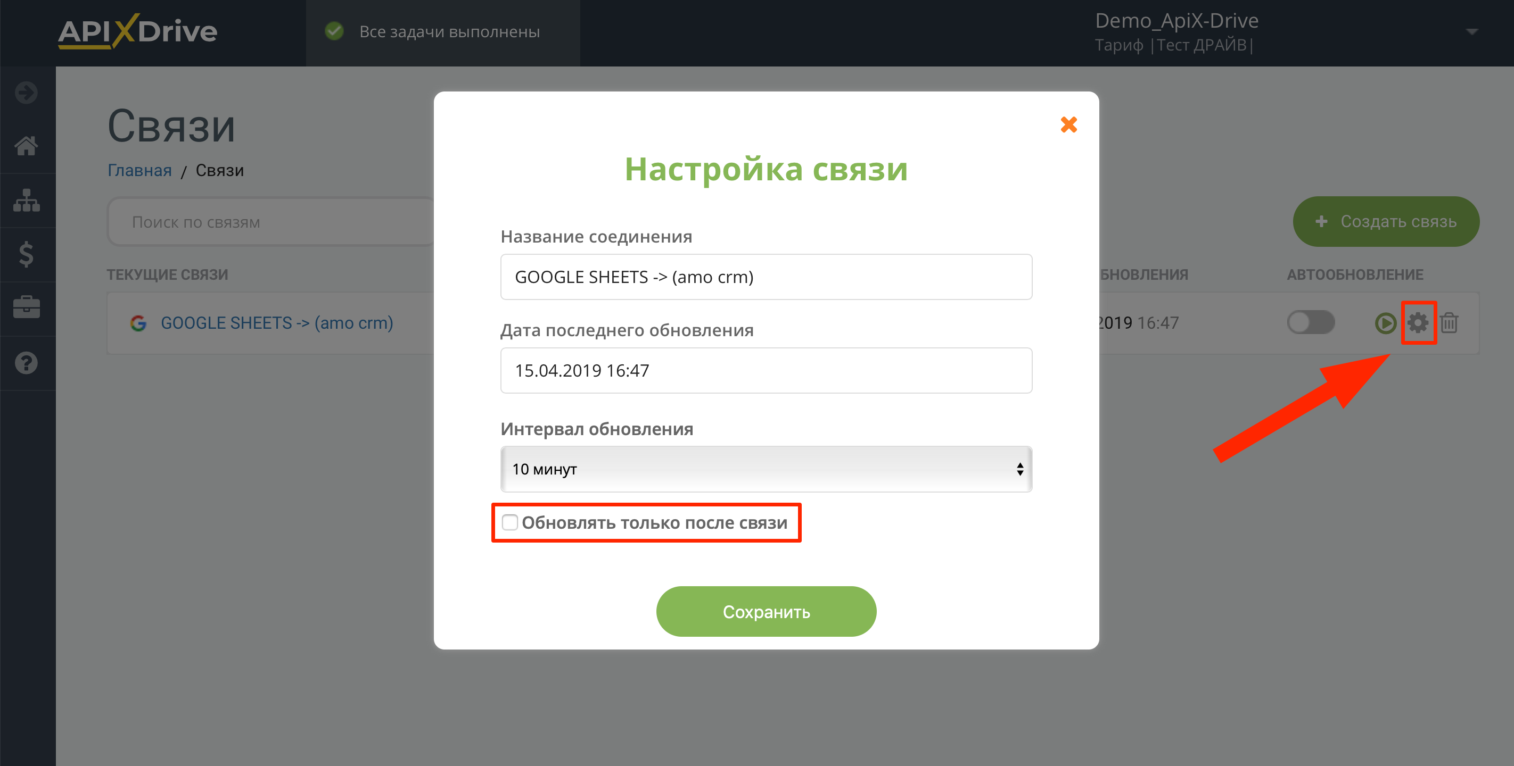Image resolution: width=1514 pixels, height=766 pixels.
Task: Click the 'Тариф |Тест ДРАЙВ|' plan text
Action: [1174, 45]
